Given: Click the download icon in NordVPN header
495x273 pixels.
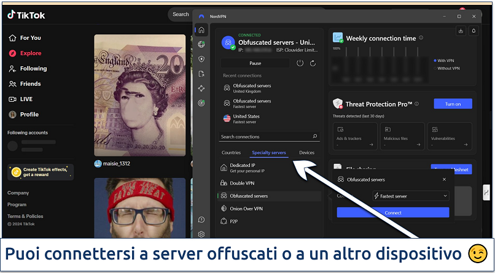Looking at the screenshot, I should (461, 31).
